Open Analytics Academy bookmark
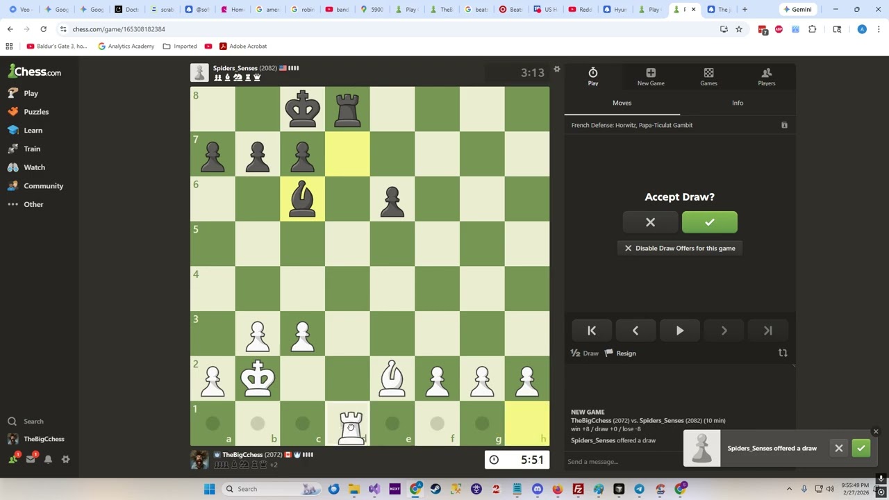The image size is (889, 500). click(126, 47)
